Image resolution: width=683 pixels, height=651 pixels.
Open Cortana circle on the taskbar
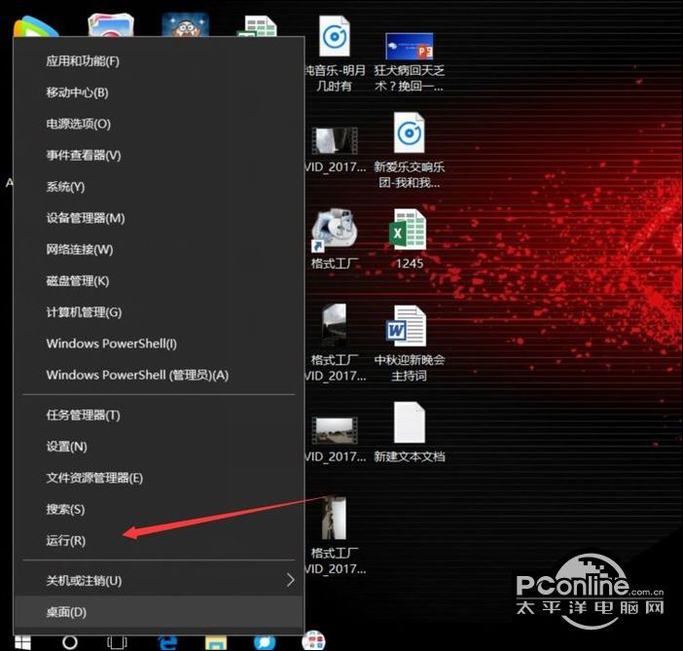[x=70, y=642]
